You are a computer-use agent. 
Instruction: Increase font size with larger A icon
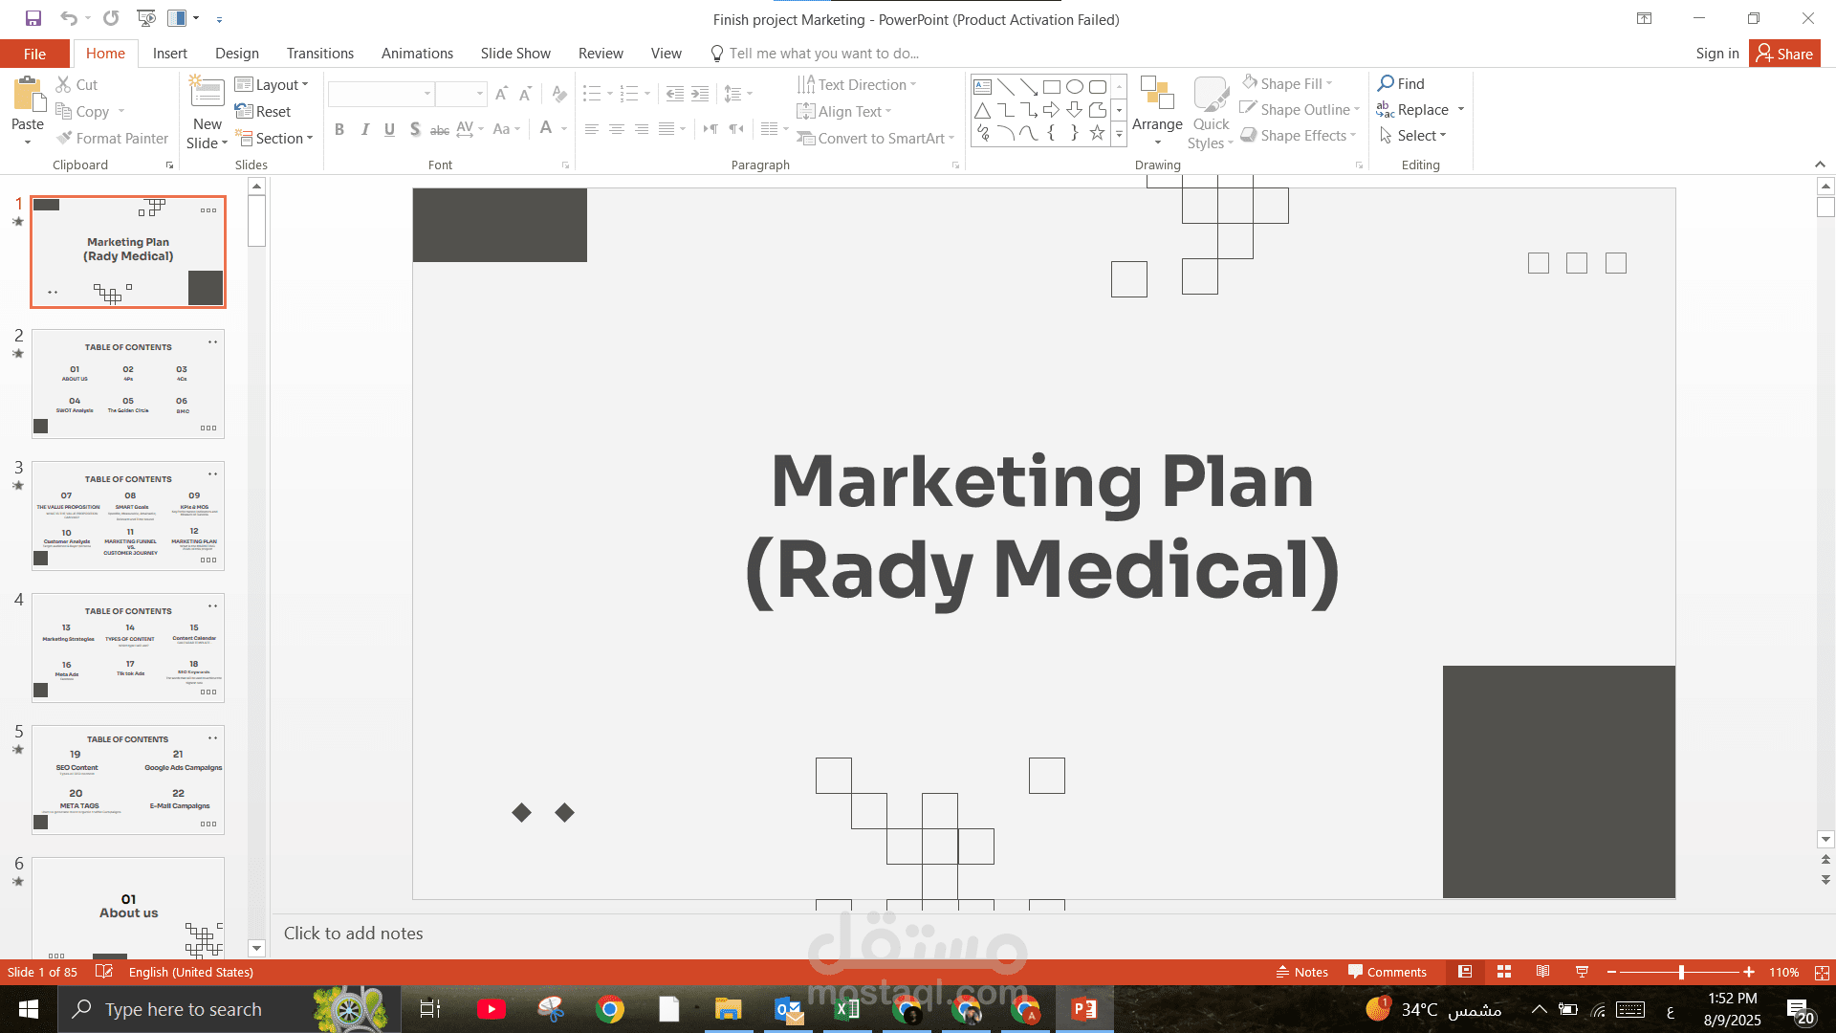(x=501, y=94)
